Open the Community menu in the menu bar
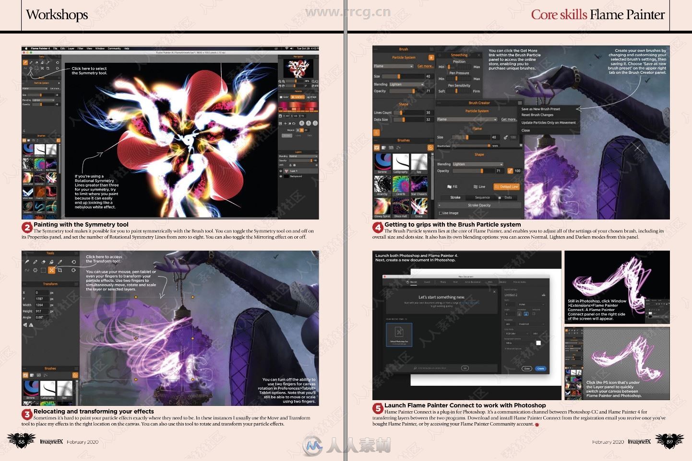 114,48
